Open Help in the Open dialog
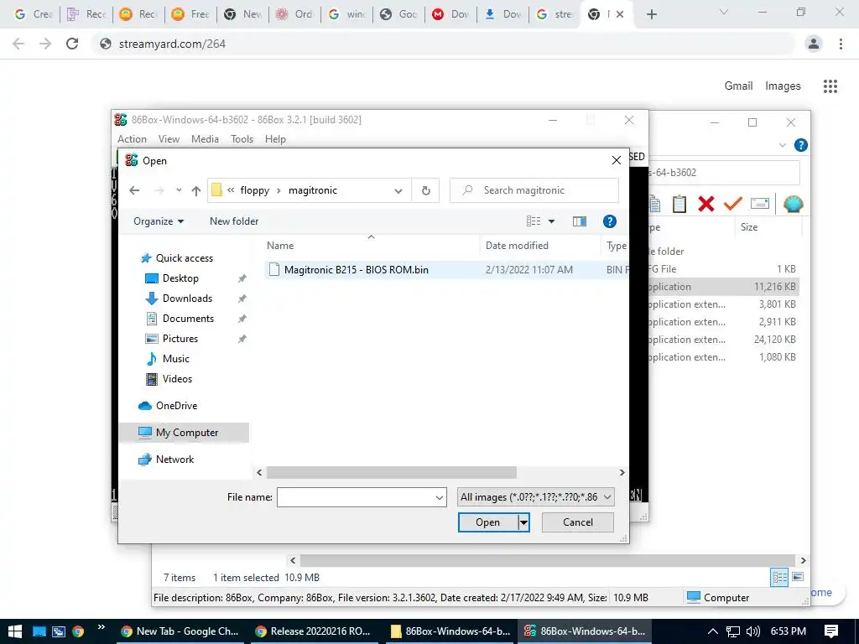 click(x=609, y=221)
